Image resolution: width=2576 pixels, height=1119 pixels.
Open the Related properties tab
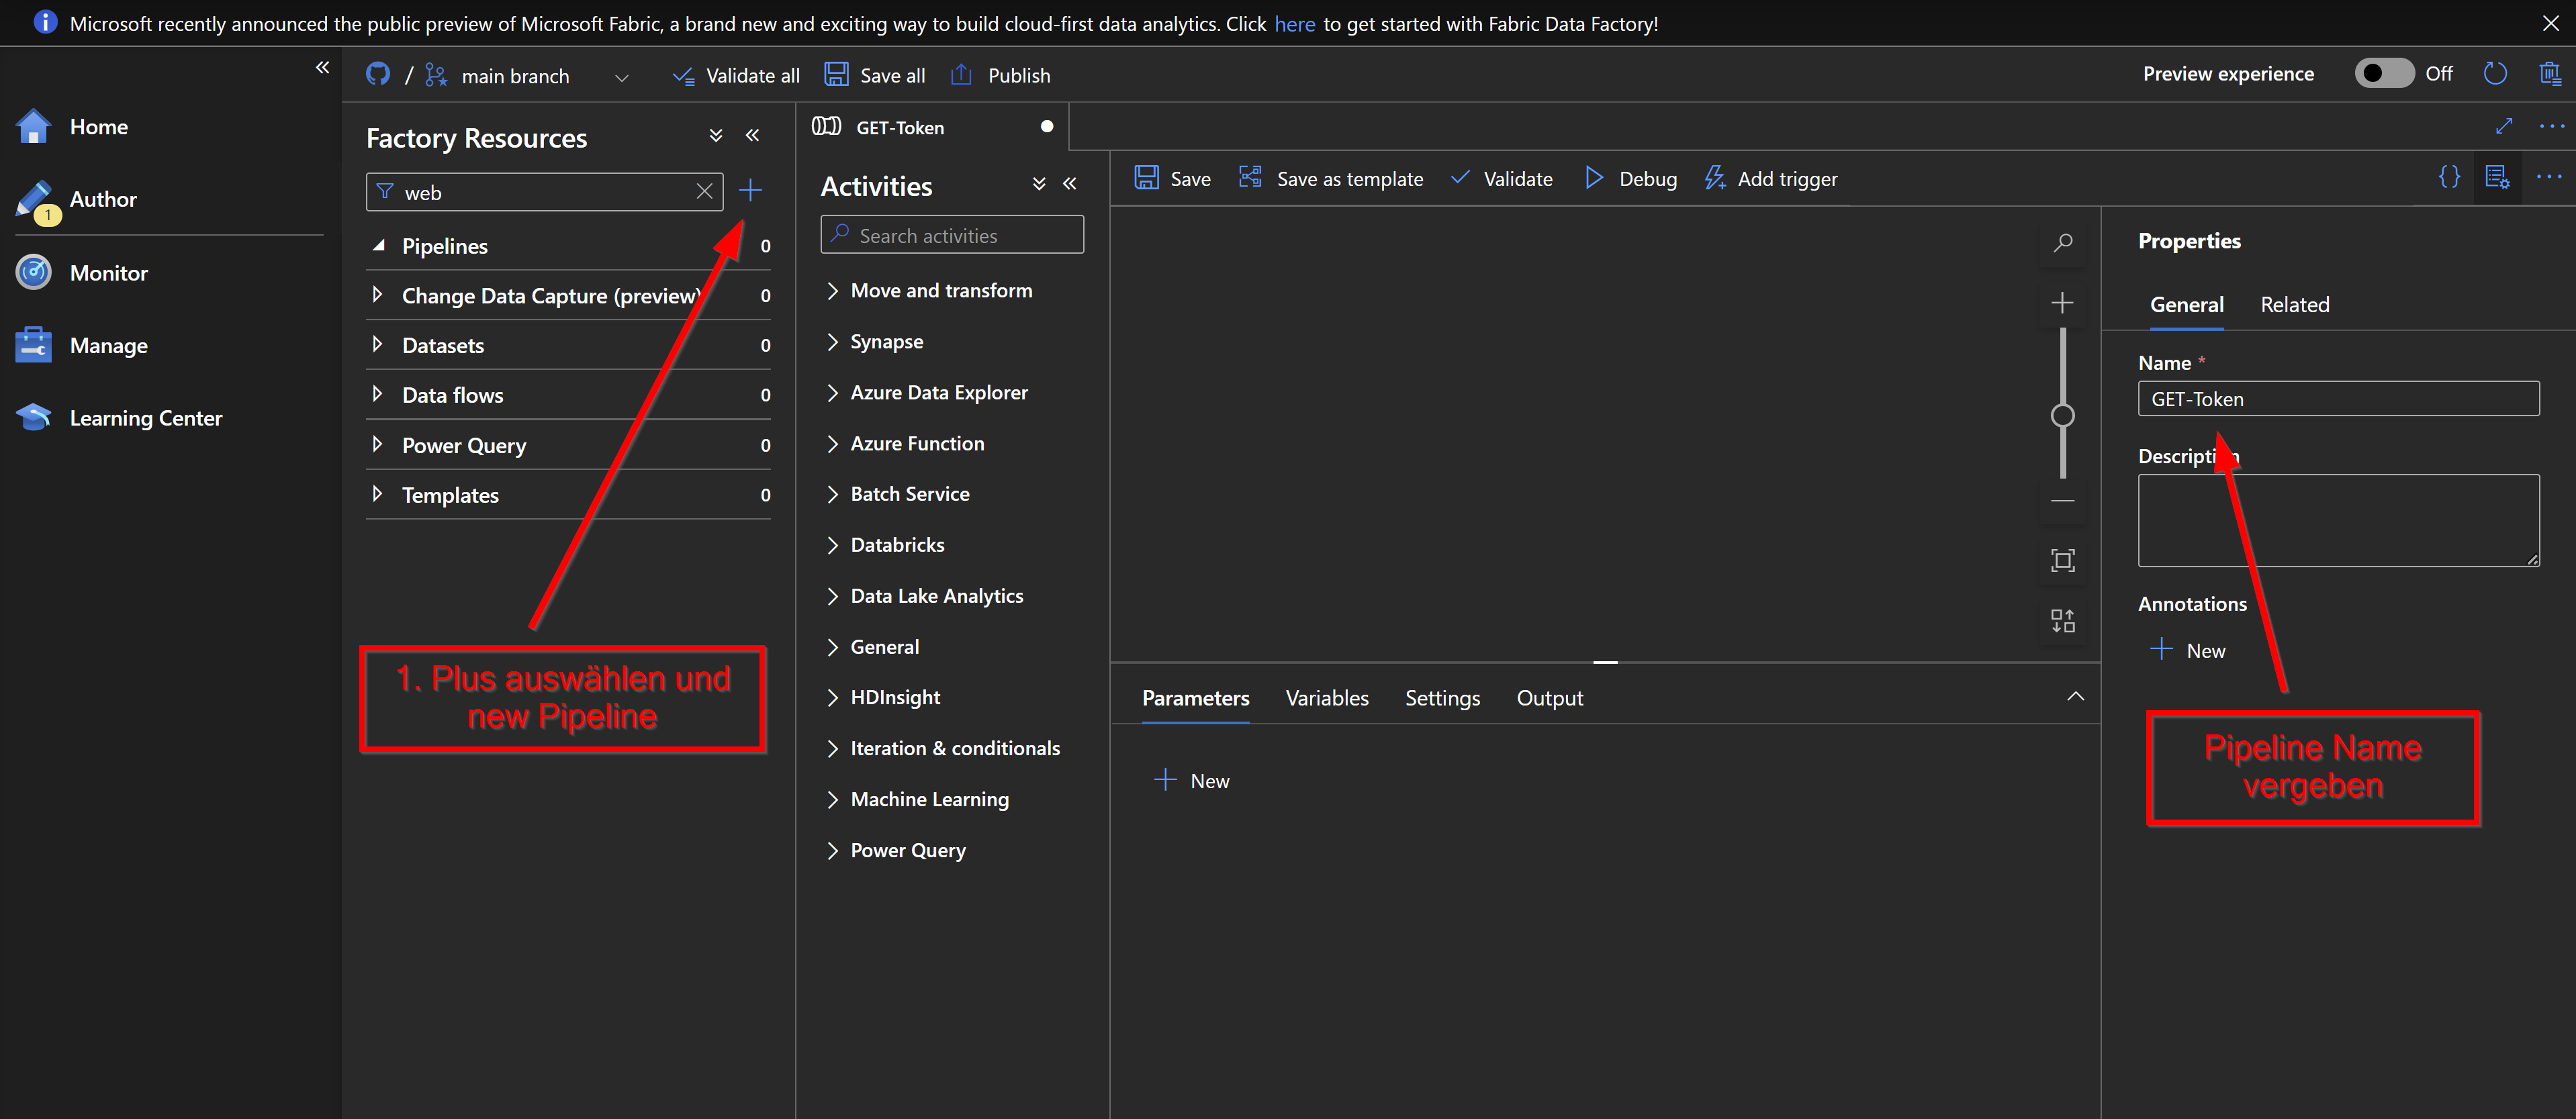2294,305
